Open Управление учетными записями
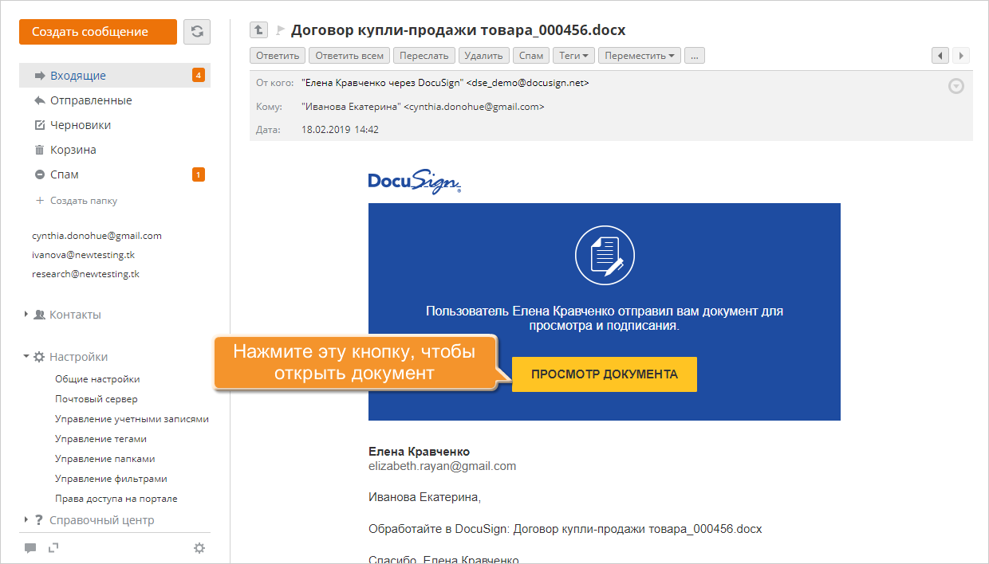 tap(132, 419)
